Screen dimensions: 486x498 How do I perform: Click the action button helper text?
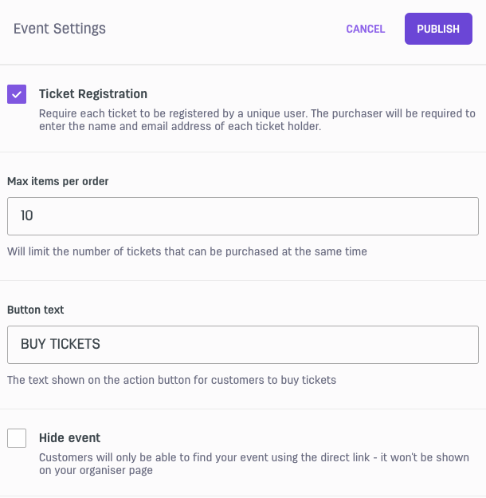click(171, 380)
